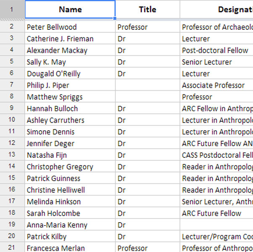Viewport: 253px width, 252px height.
Task: Select the Designation header cell
Action: [x=216, y=9]
